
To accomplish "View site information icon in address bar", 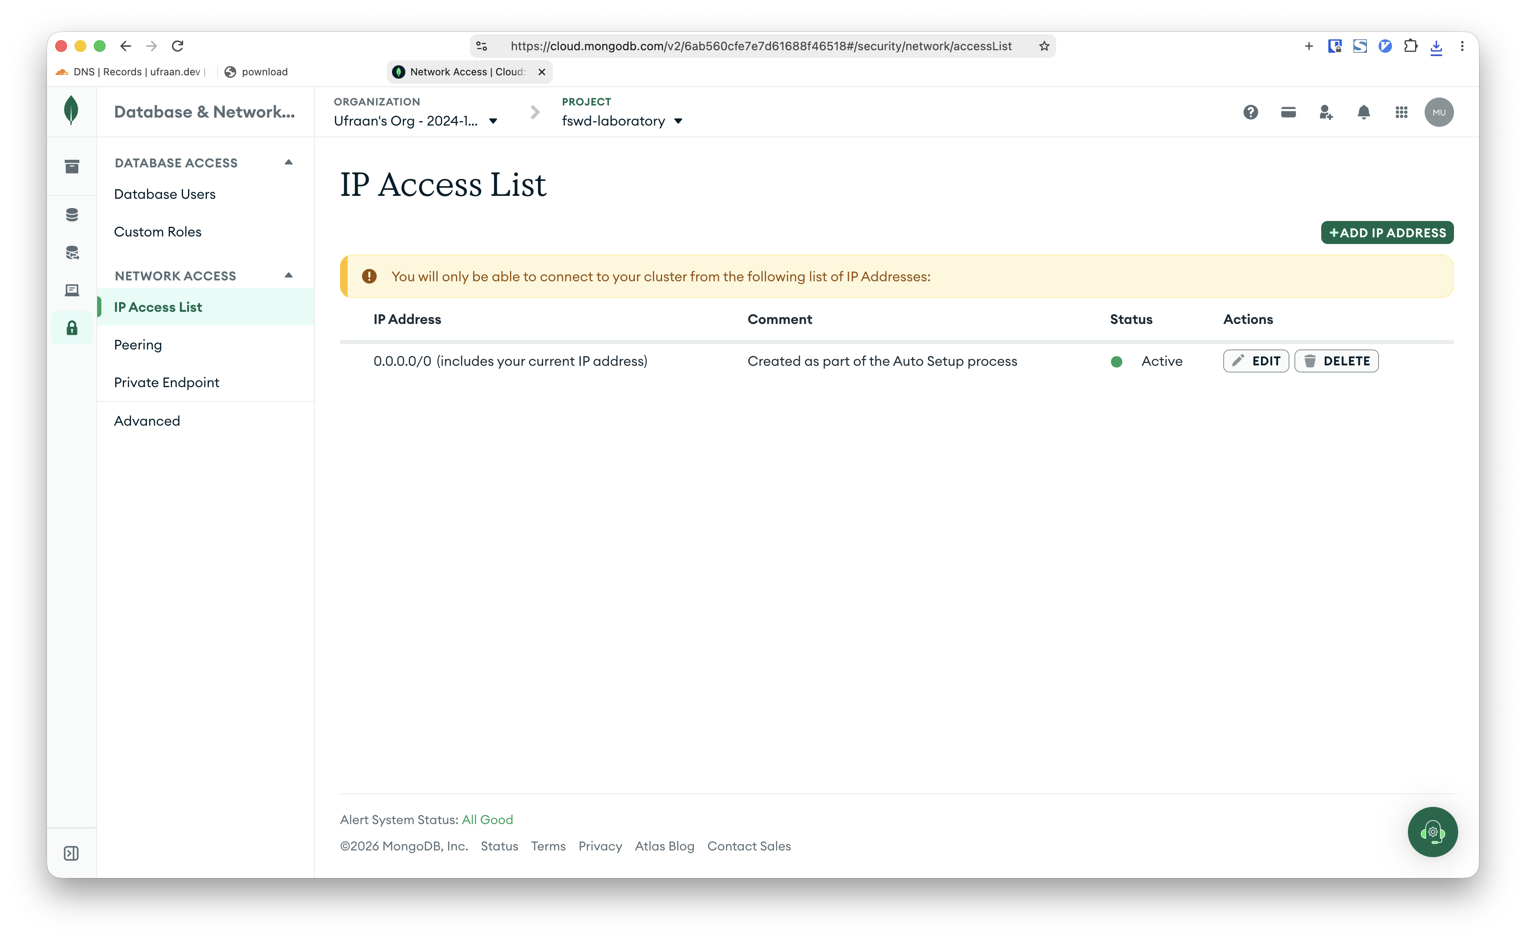I will [482, 46].
